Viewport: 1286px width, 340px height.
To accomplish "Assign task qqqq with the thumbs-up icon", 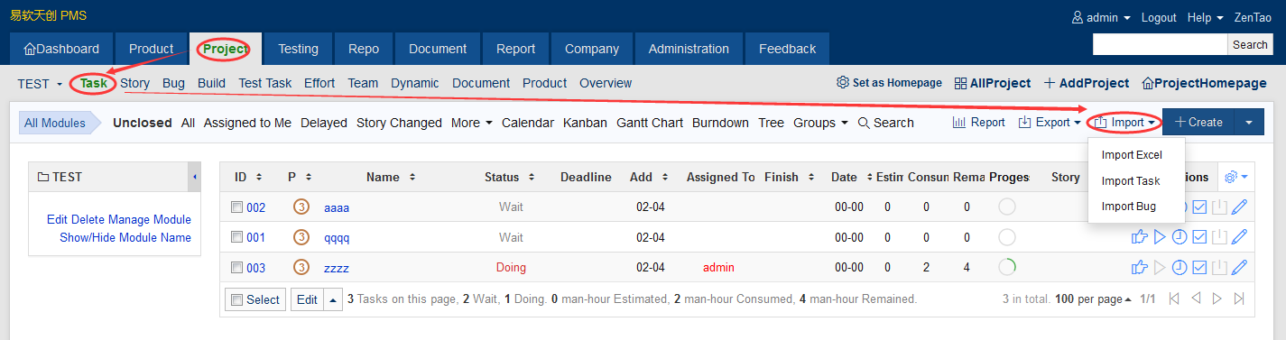I will click(1140, 237).
